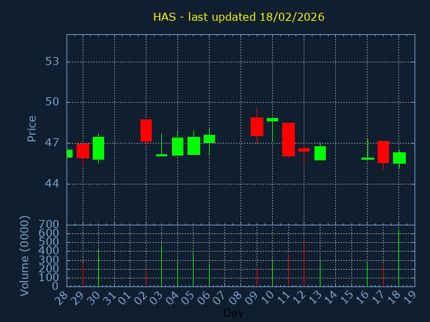Click the price axis label 44
Image resolution: width=430 pixels, height=322 pixels.
tap(52, 183)
